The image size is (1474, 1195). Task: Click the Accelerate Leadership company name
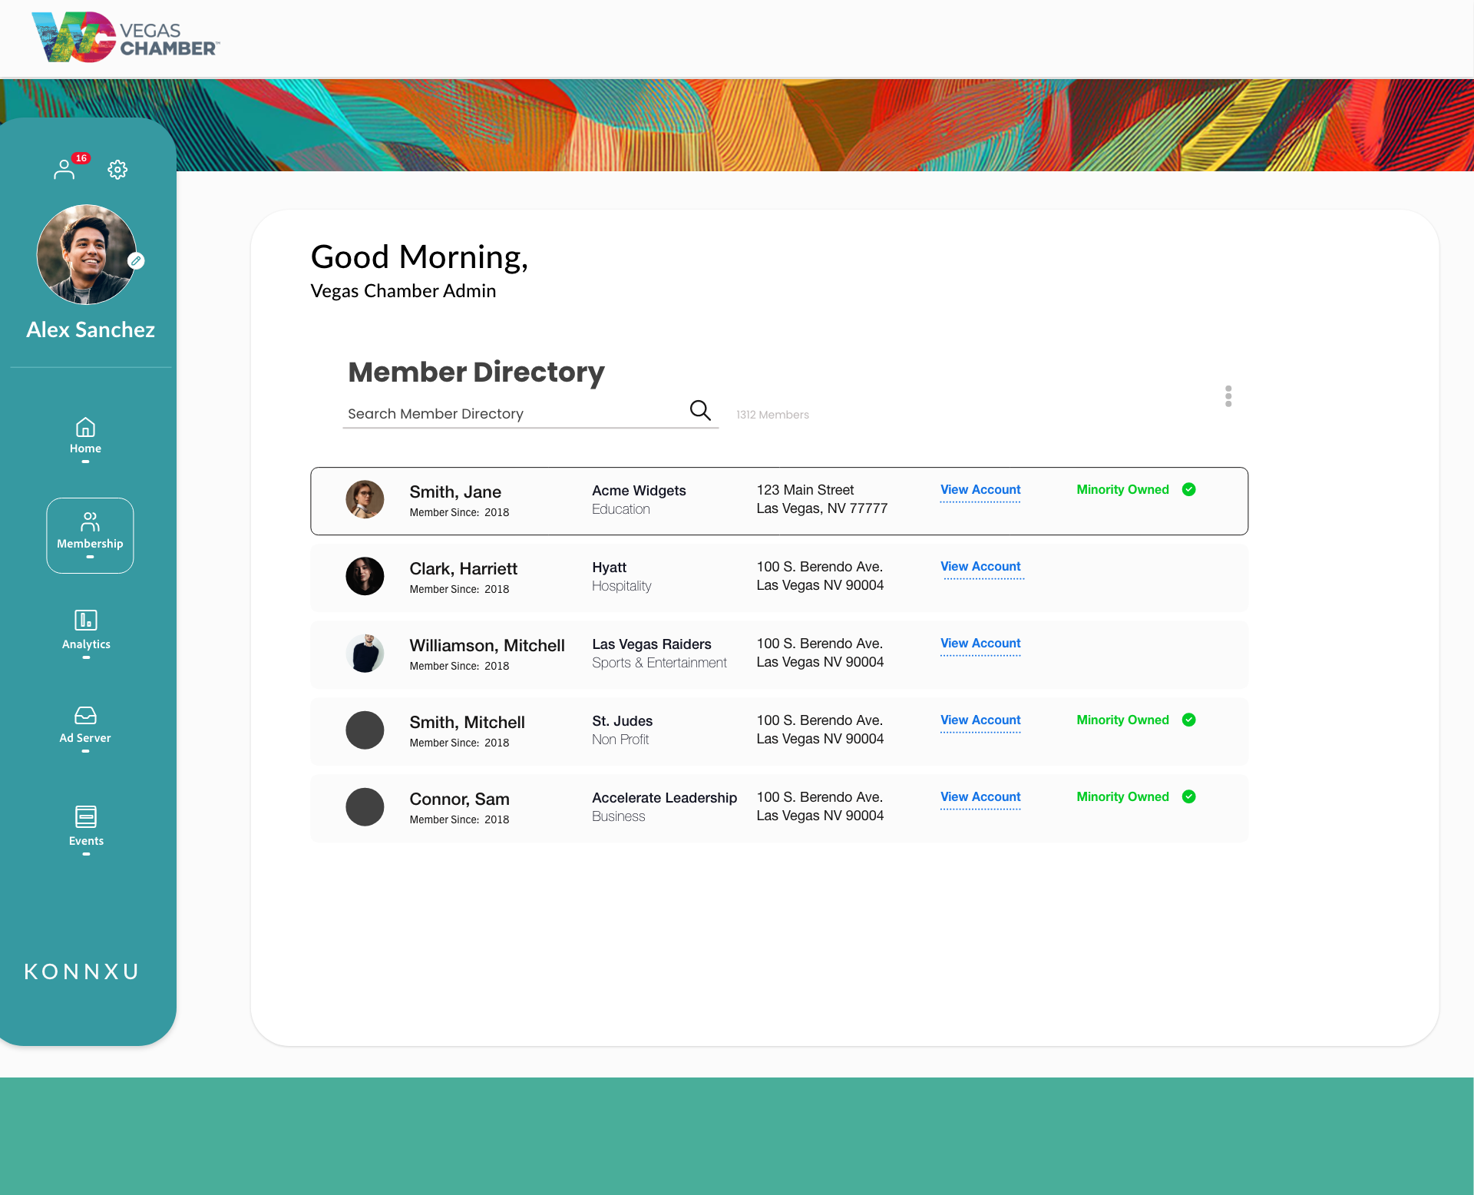pos(665,798)
